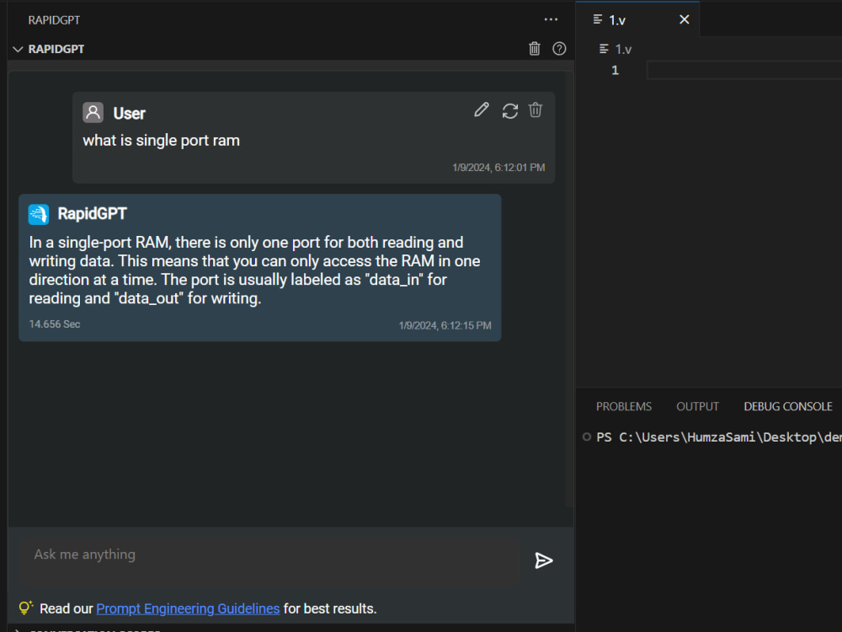Viewport: 842px width, 632px height.
Task: Regenerate the response with the refresh icon
Action: click(x=510, y=110)
